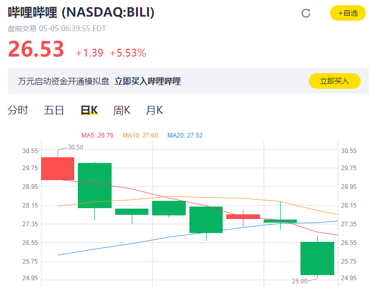Switch to the 五日 chart tab

[54, 110]
